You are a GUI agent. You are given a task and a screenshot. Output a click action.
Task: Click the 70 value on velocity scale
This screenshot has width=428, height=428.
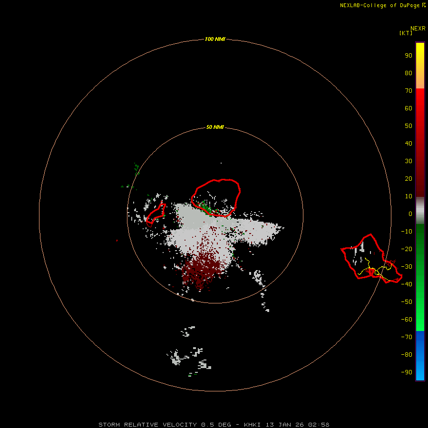[409, 91]
